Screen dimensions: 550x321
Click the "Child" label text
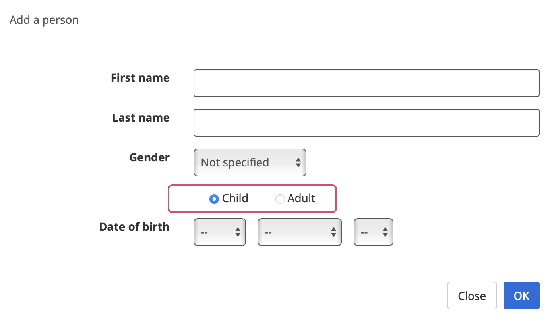(x=235, y=198)
